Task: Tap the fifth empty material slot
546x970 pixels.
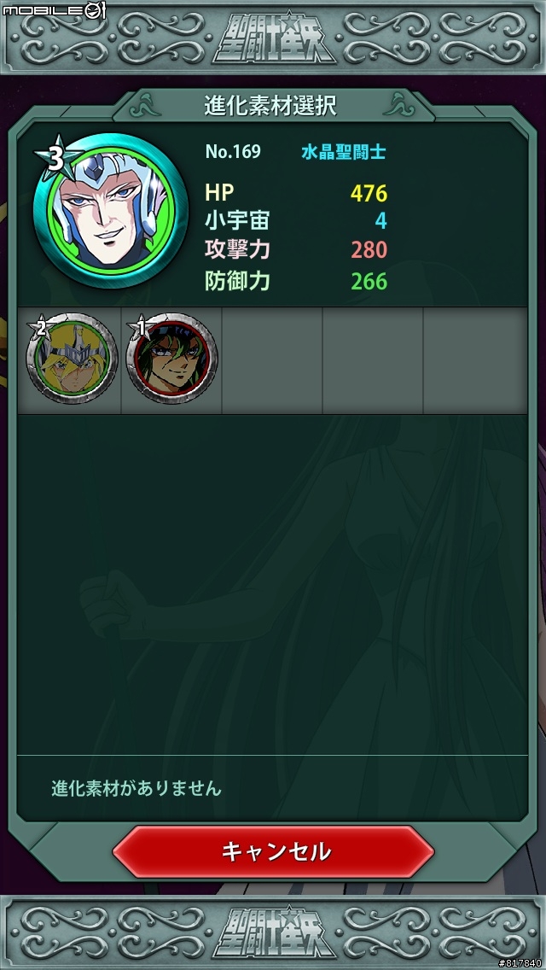Action: click(475, 360)
